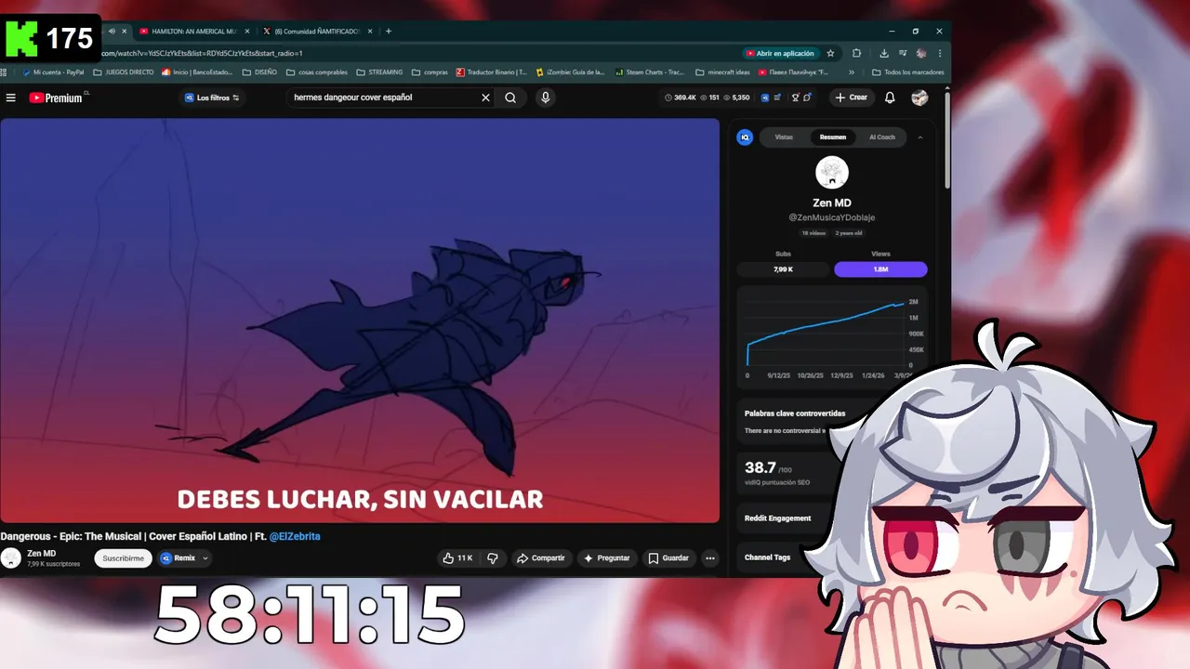Click the magnifier search button
This screenshot has width=1190, height=669.
coord(510,98)
